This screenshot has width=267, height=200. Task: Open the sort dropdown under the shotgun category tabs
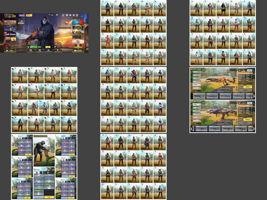[197, 91]
